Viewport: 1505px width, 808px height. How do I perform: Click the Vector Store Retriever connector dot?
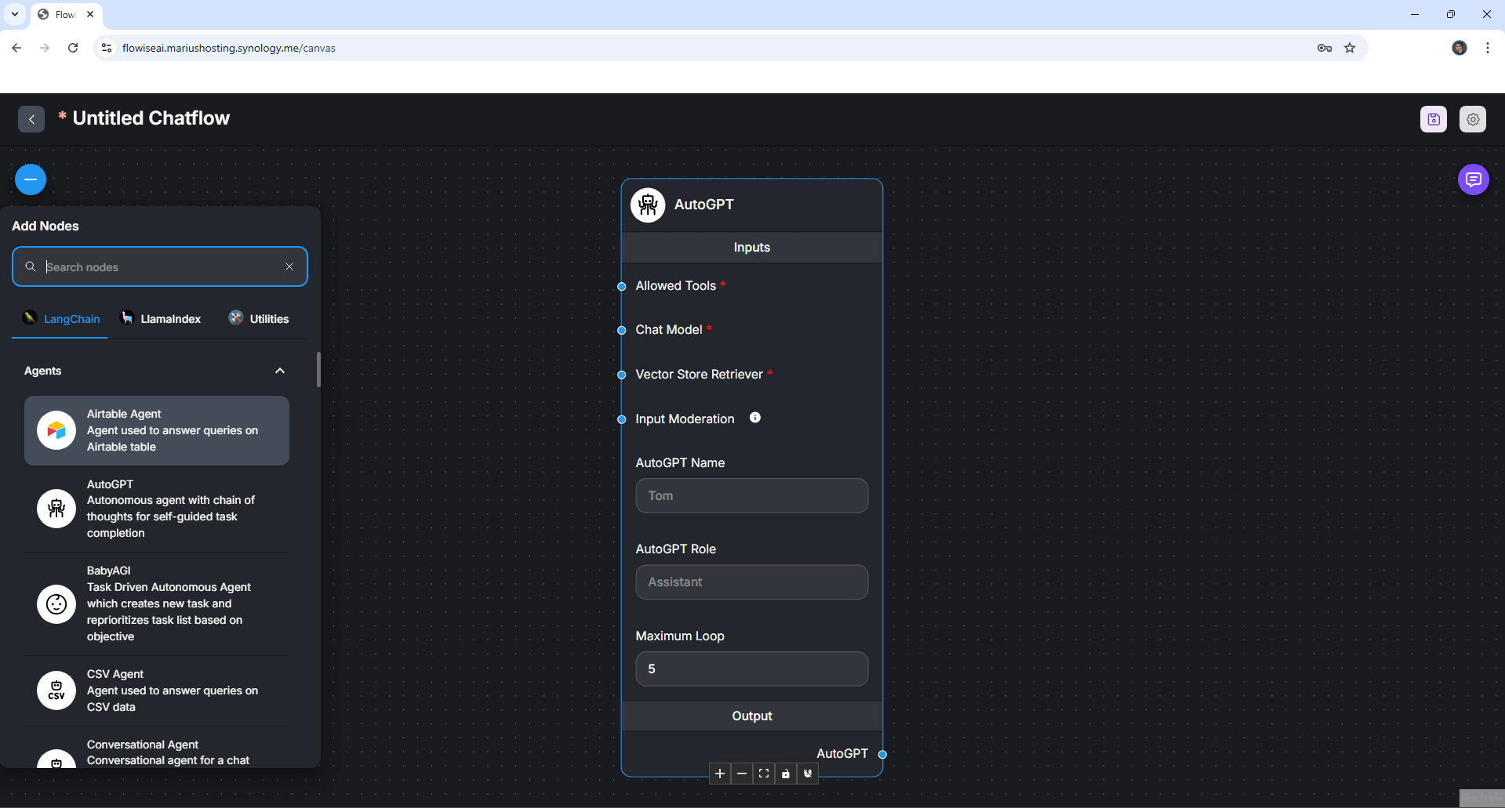click(622, 375)
